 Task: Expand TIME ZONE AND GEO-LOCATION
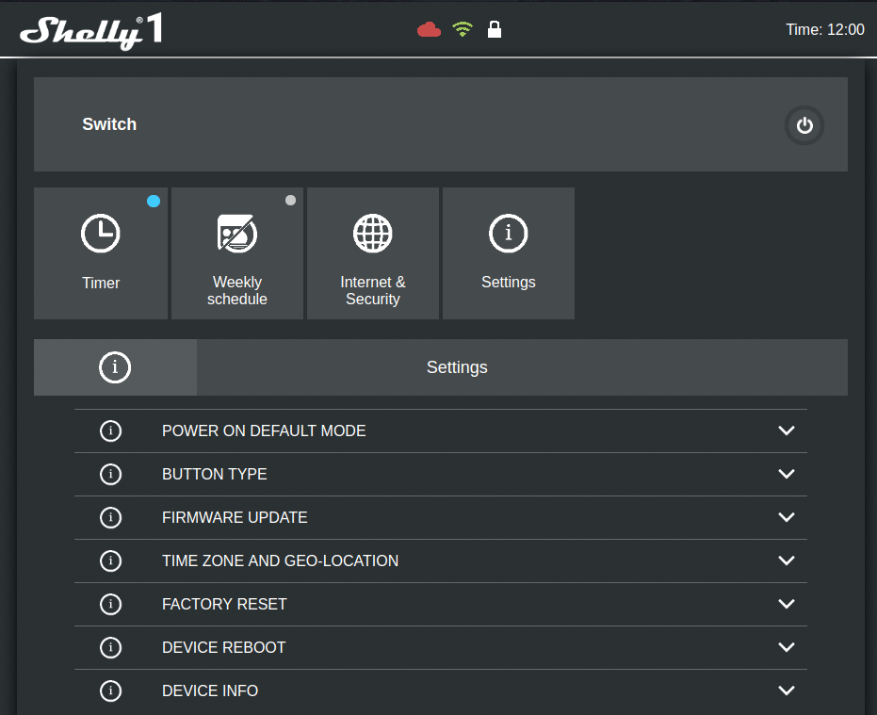tap(439, 561)
